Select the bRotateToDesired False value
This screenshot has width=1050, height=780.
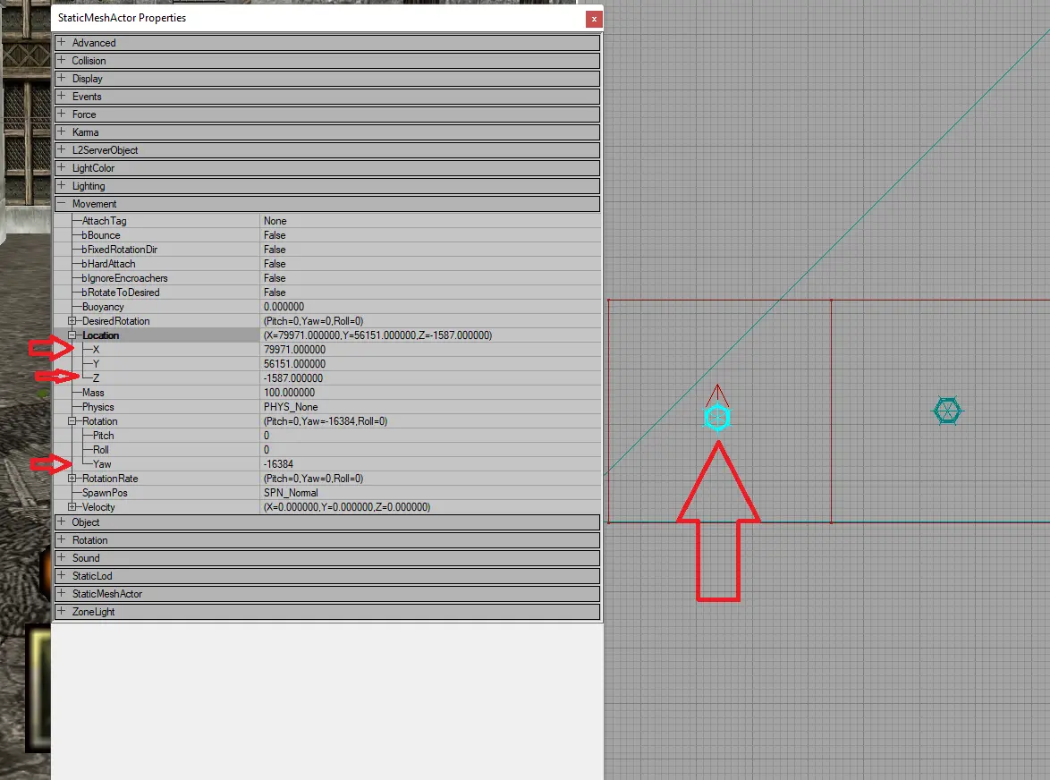[x=430, y=292]
